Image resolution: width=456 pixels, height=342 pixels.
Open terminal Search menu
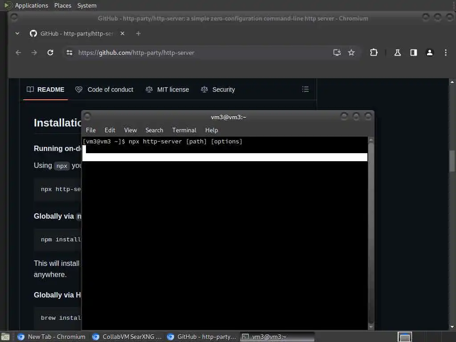click(154, 130)
